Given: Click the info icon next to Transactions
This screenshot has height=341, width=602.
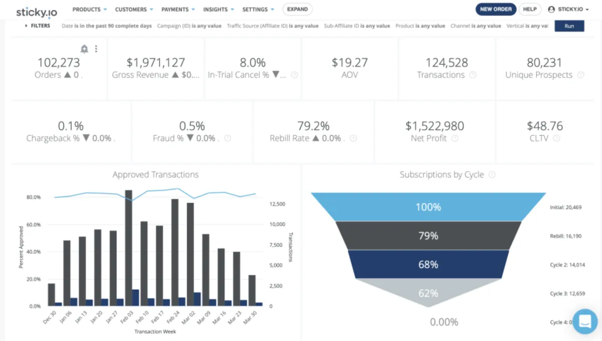Looking at the screenshot, I should (x=473, y=75).
